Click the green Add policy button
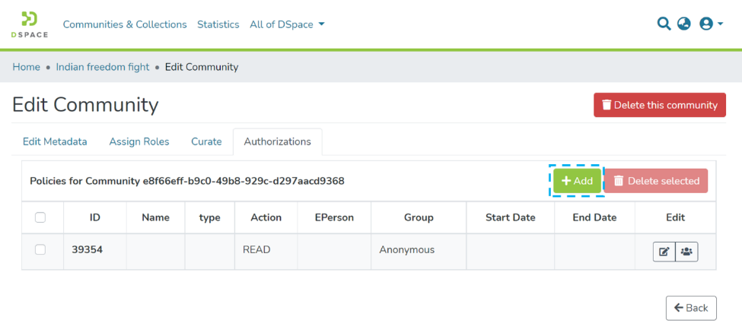Viewport: 742px width, 333px height. pyautogui.click(x=577, y=181)
